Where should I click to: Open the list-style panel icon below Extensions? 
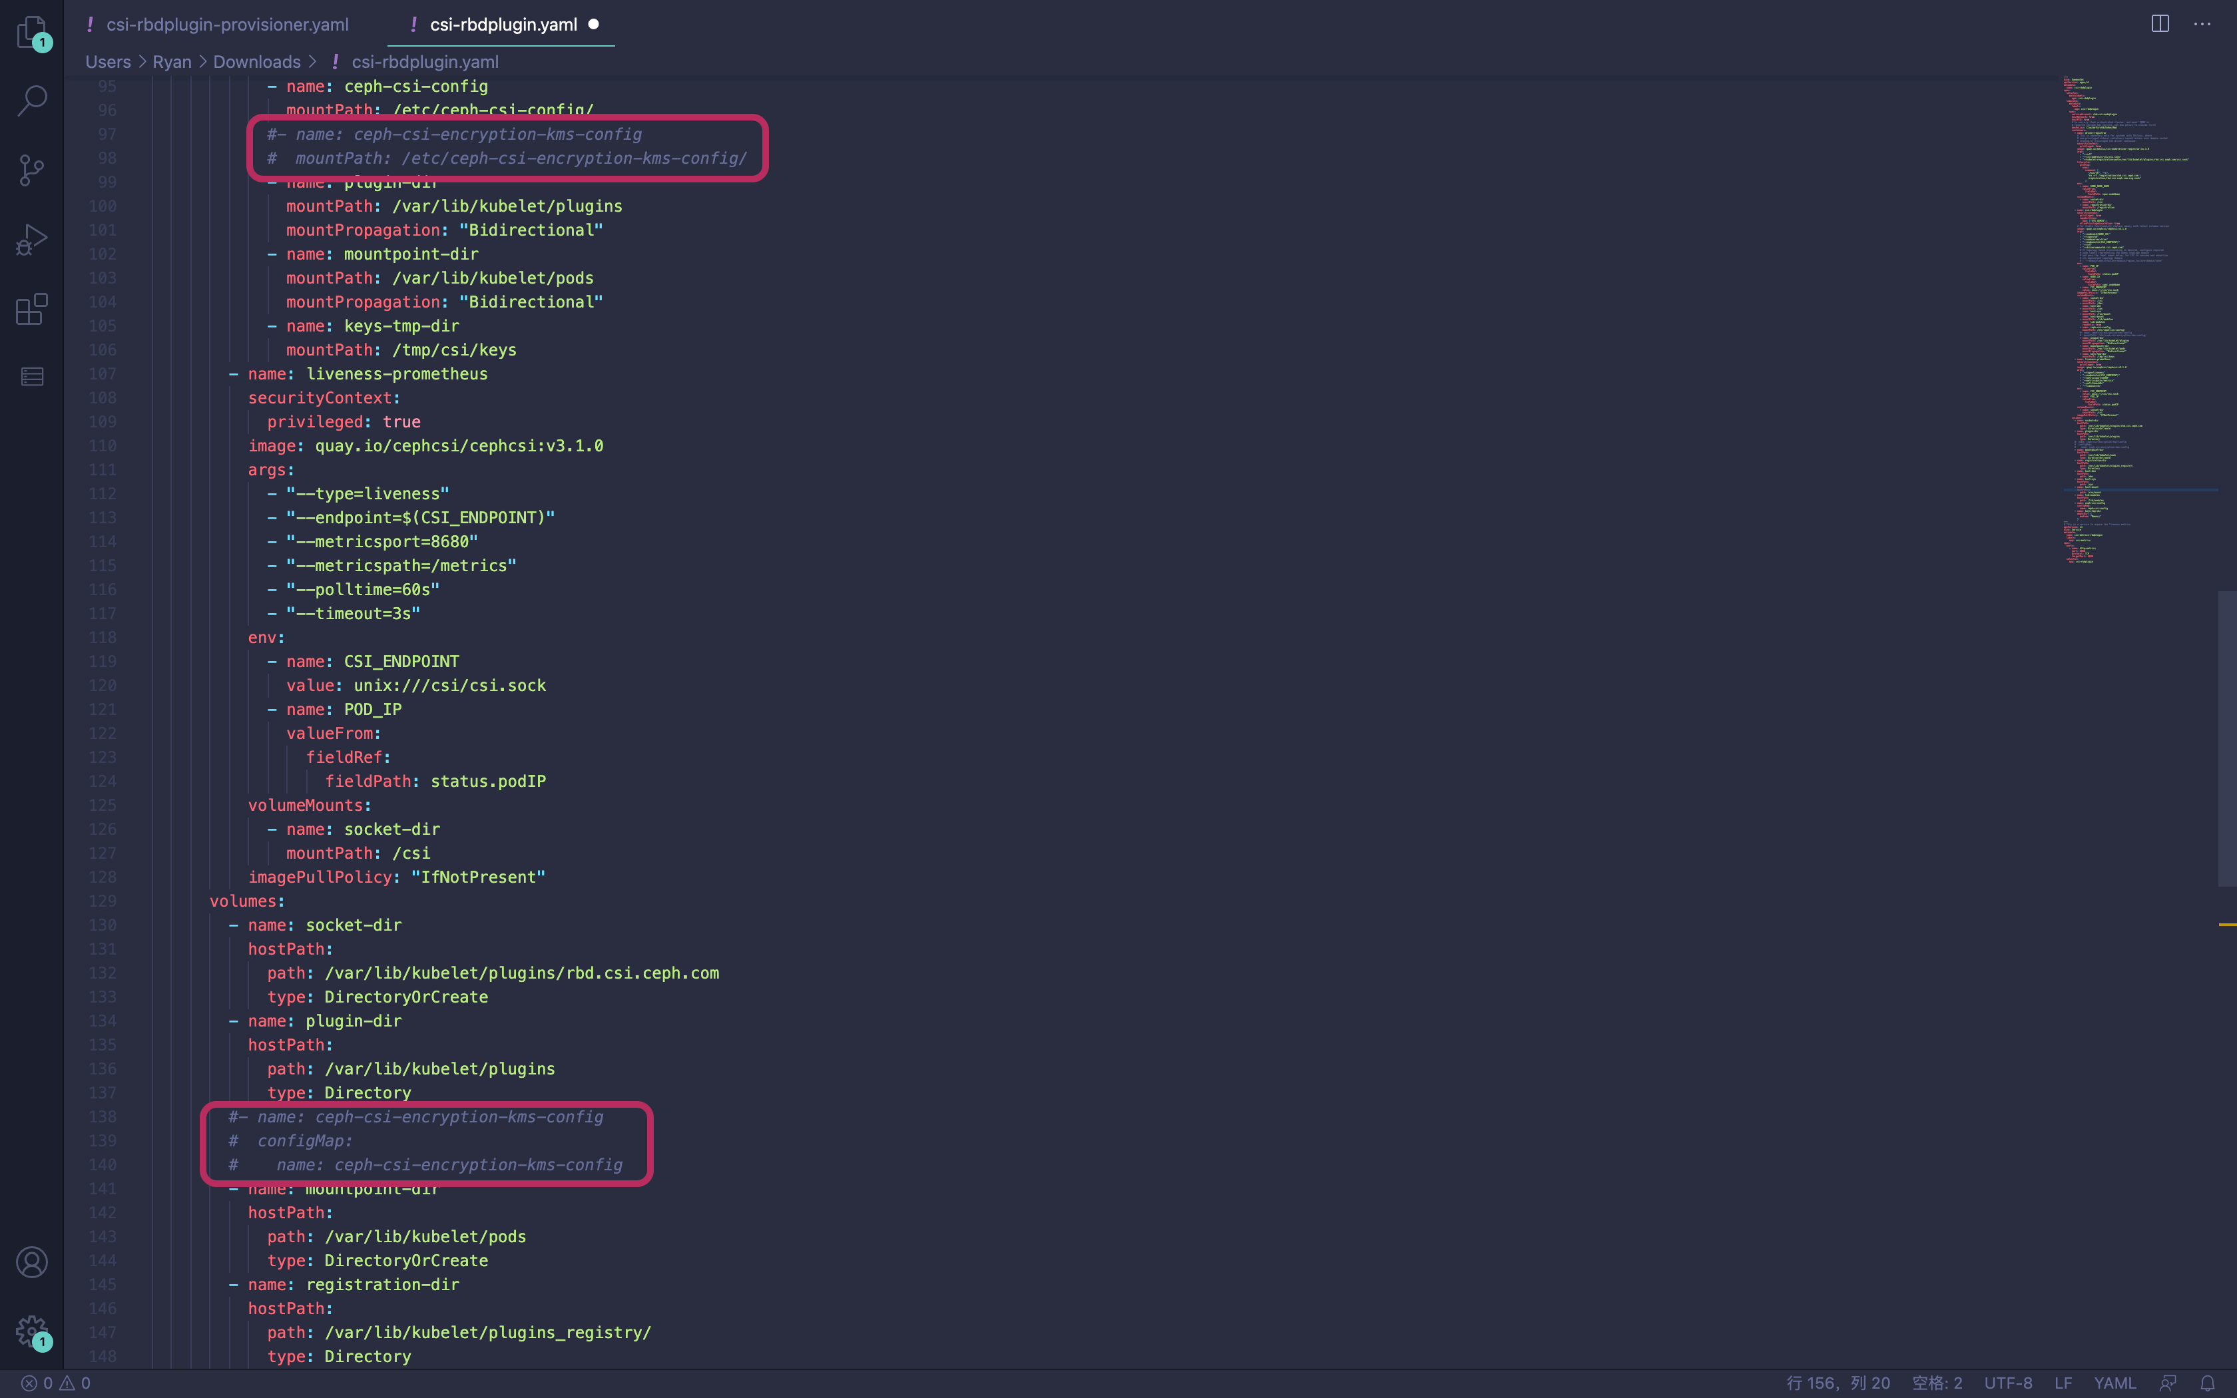pyautogui.click(x=33, y=376)
